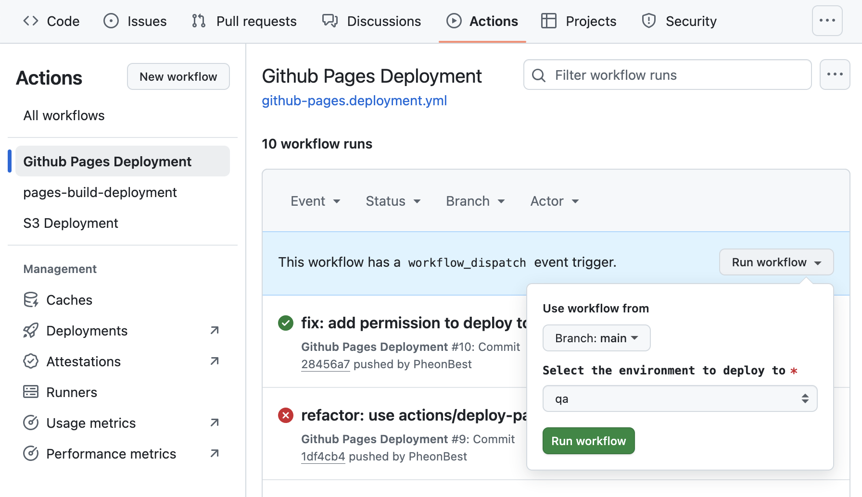This screenshot has width=862, height=497.
Task: Open Attestations link
Action: pos(84,361)
